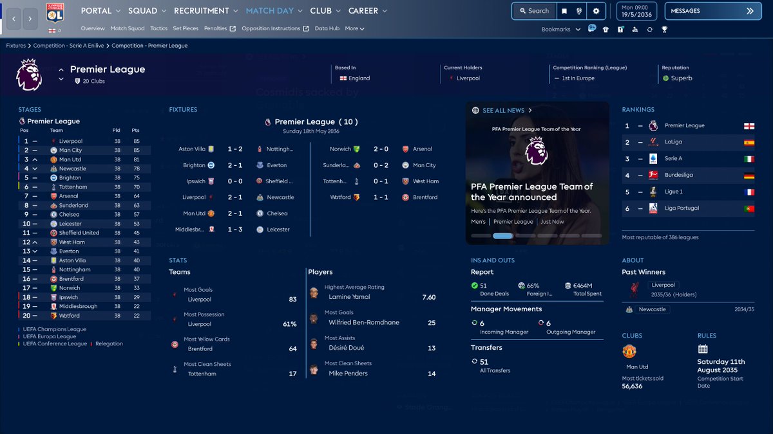Open the Penalties tab

(x=220, y=29)
